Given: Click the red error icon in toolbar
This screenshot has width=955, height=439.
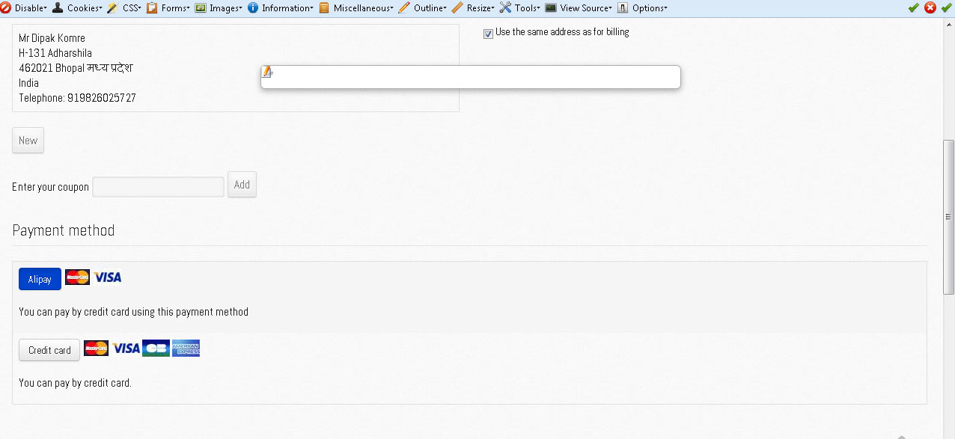Looking at the screenshot, I should click(x=930, y=7).
